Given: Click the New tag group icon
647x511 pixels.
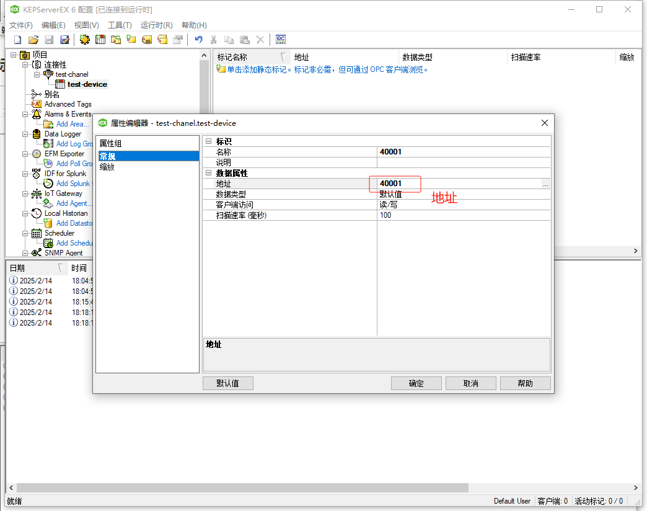Looking at the screenshot, I should tap(116, 40).
